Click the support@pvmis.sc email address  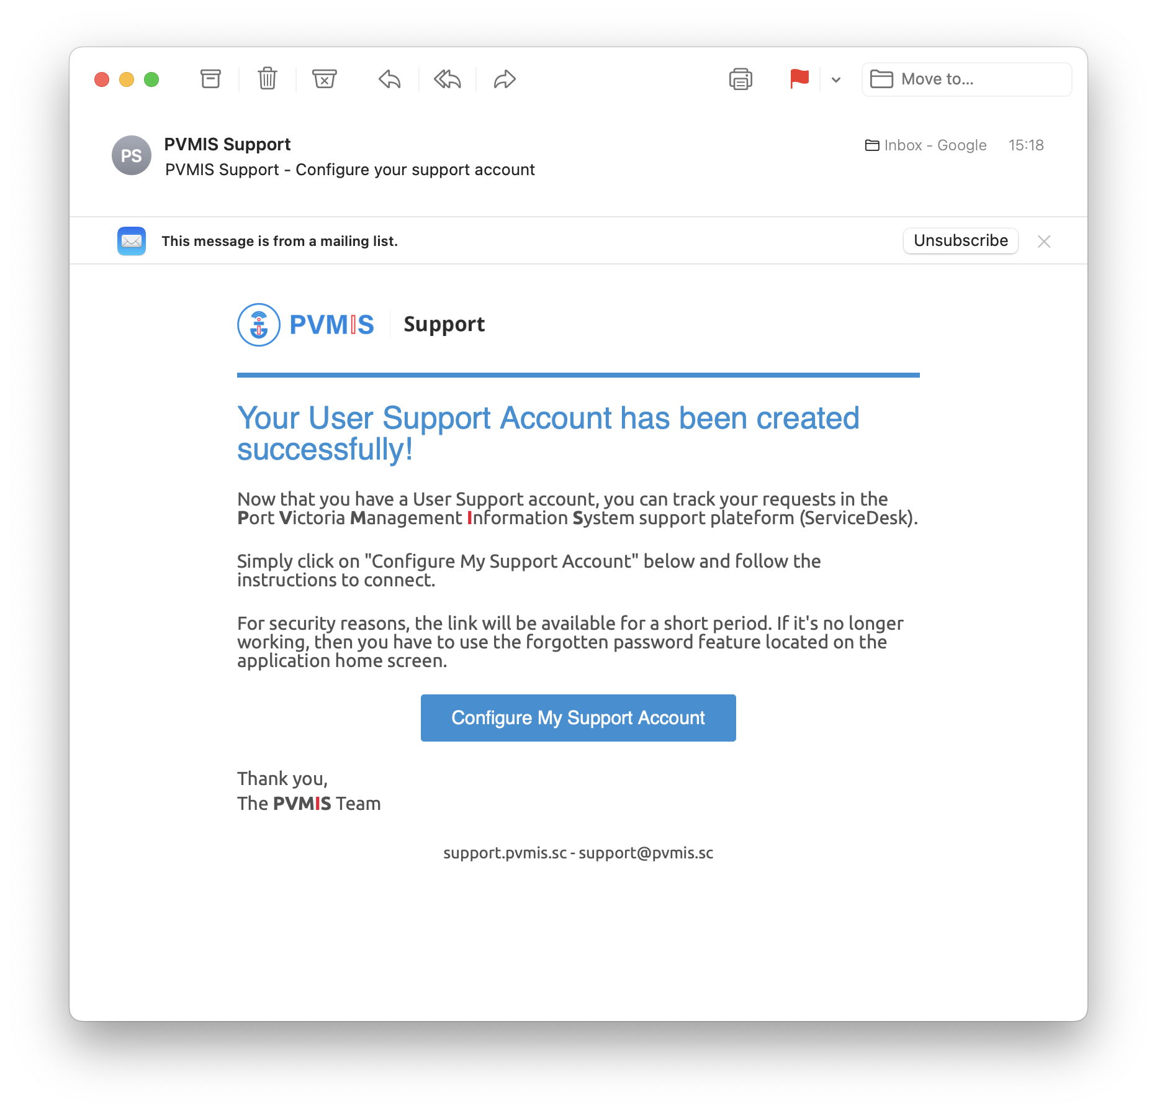click(646, 853)
